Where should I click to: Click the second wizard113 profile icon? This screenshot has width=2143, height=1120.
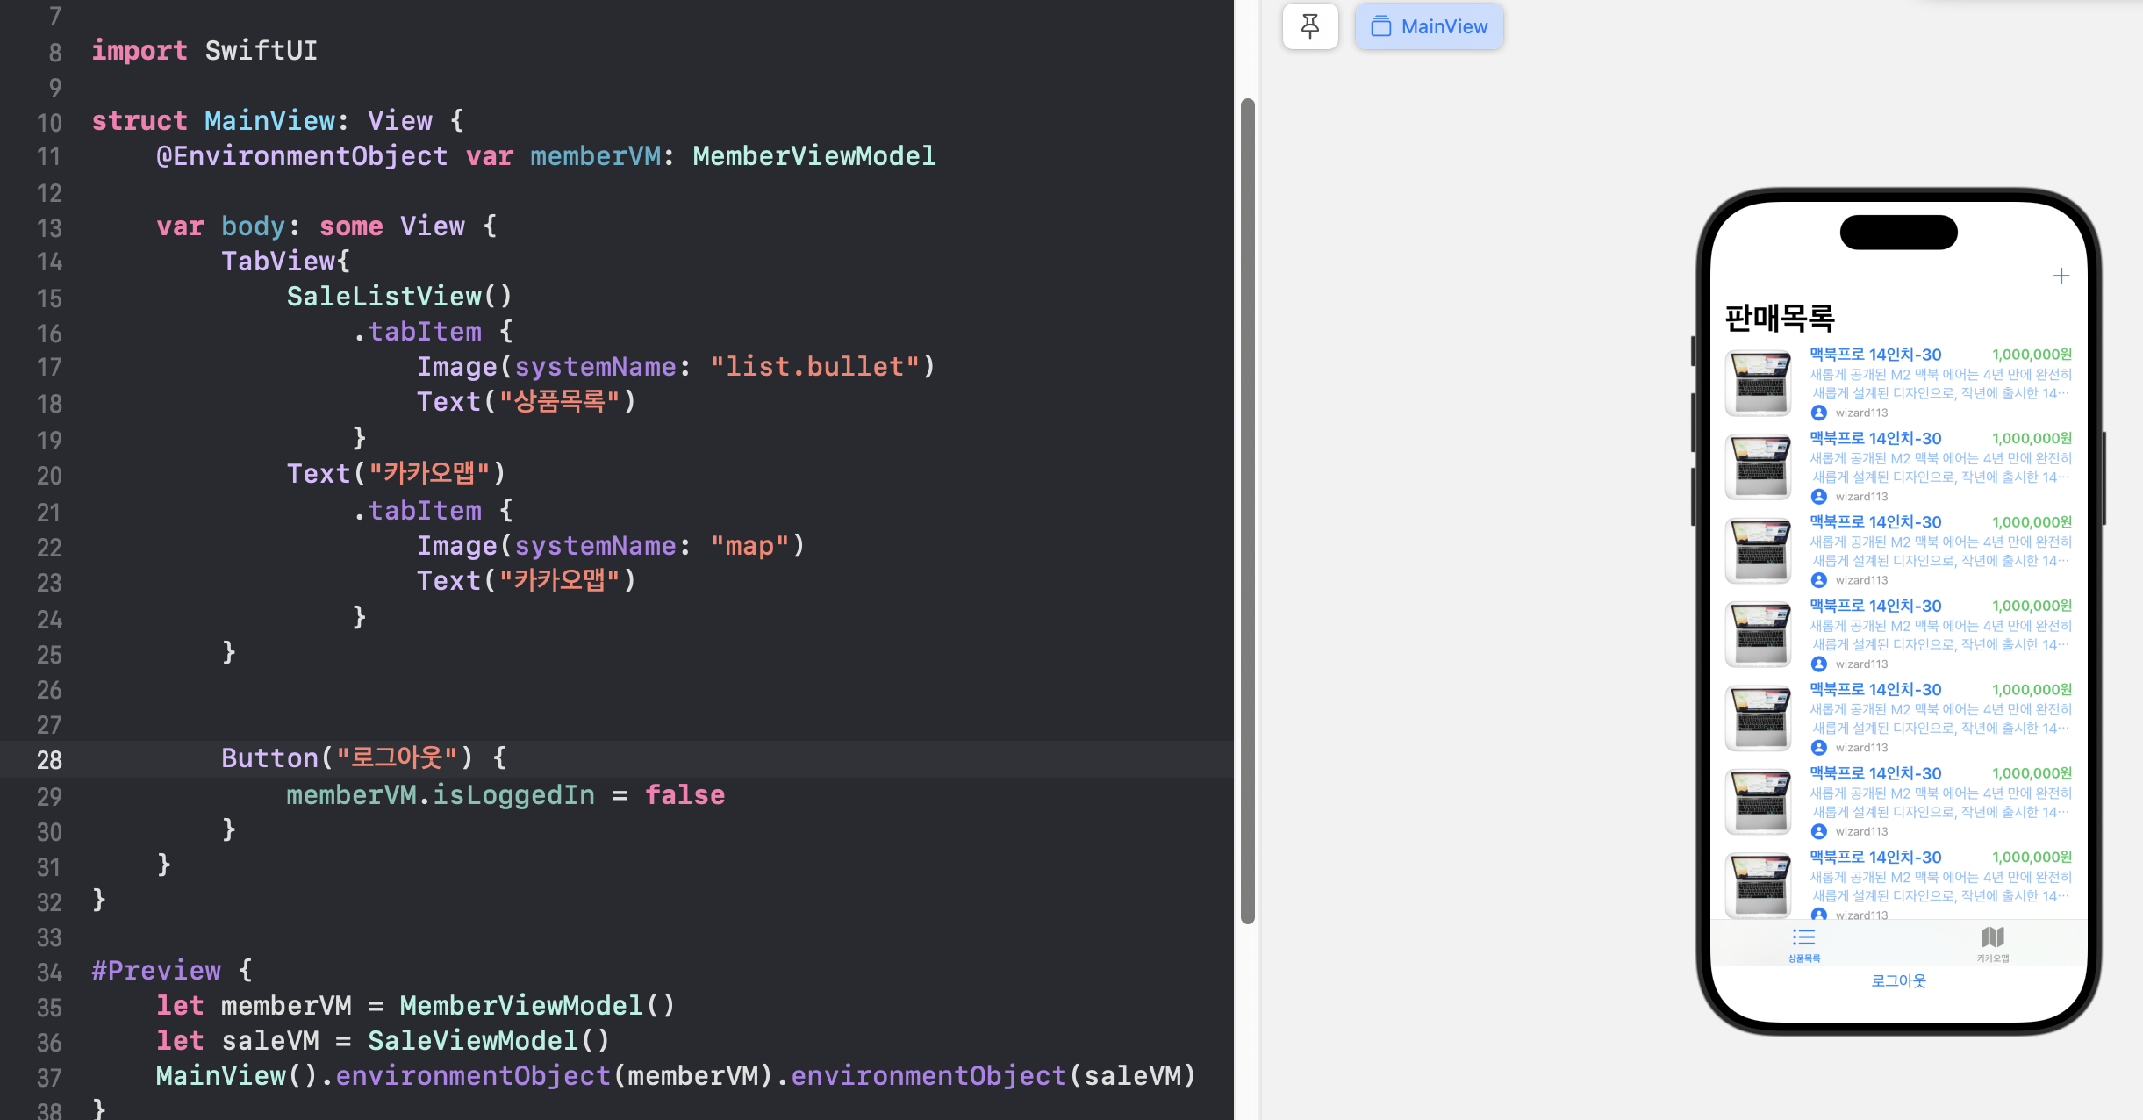(1819, 497)
